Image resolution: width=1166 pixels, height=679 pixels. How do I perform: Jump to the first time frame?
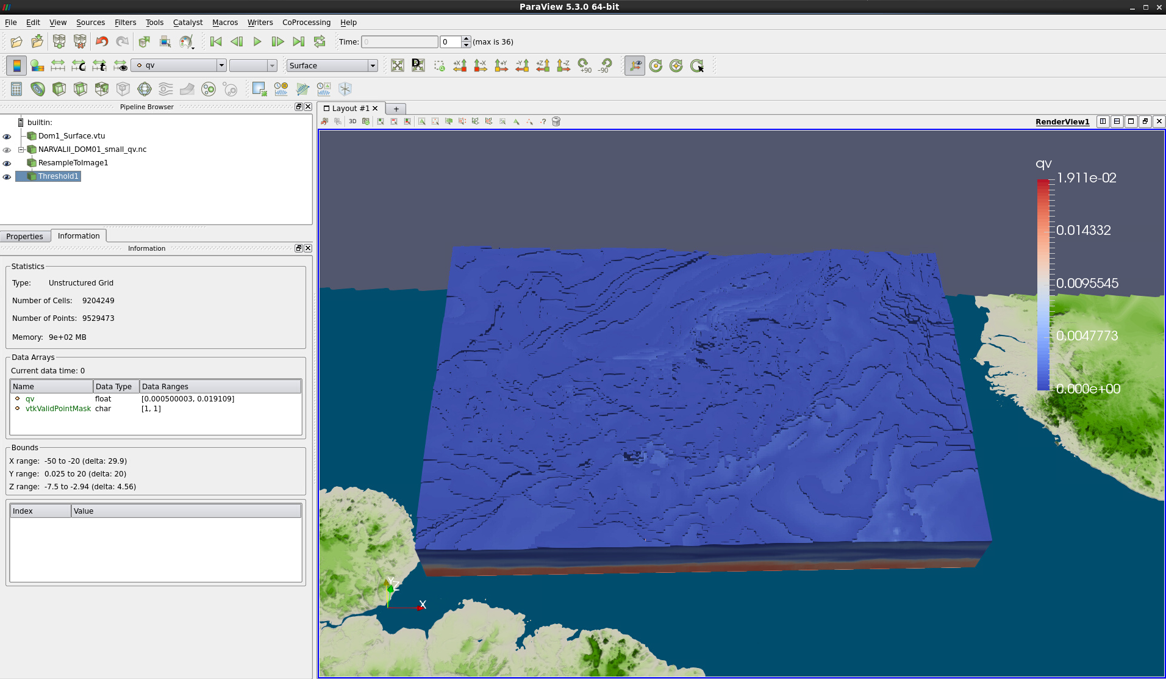click(x=216, y=41)
